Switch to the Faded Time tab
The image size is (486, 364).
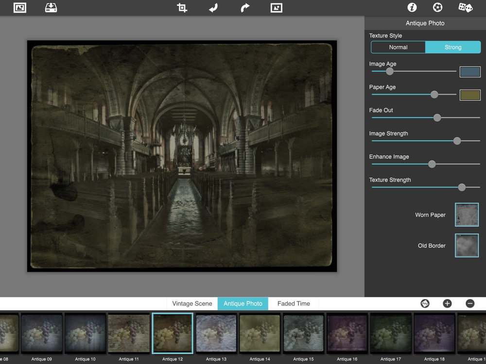(x=294, y=303)
